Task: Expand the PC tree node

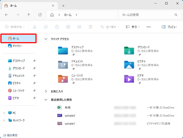Action: coord(4,113)
